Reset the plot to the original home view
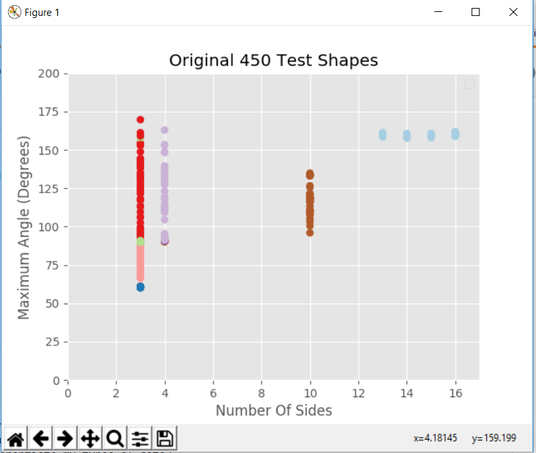 [15, 438]
